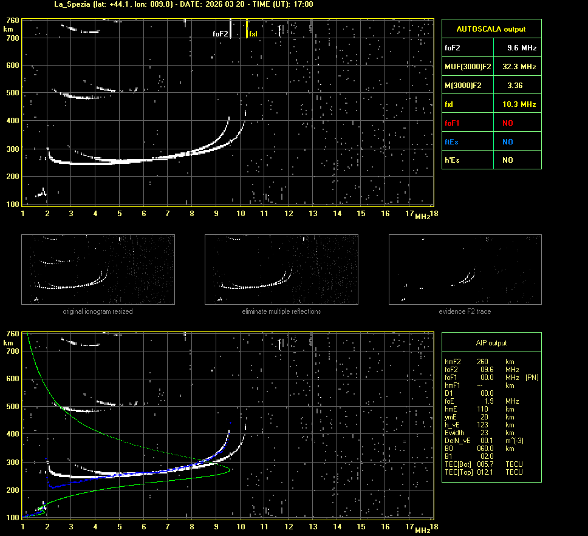
Task: Click the fxI 10.3 MHz row
Action: tap(491, 104)
